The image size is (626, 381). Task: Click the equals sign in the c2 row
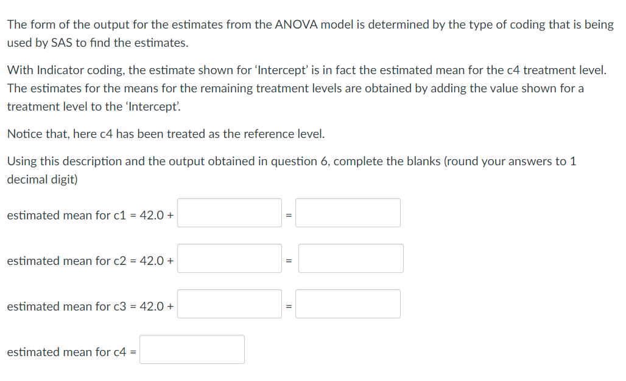[288, 261]
